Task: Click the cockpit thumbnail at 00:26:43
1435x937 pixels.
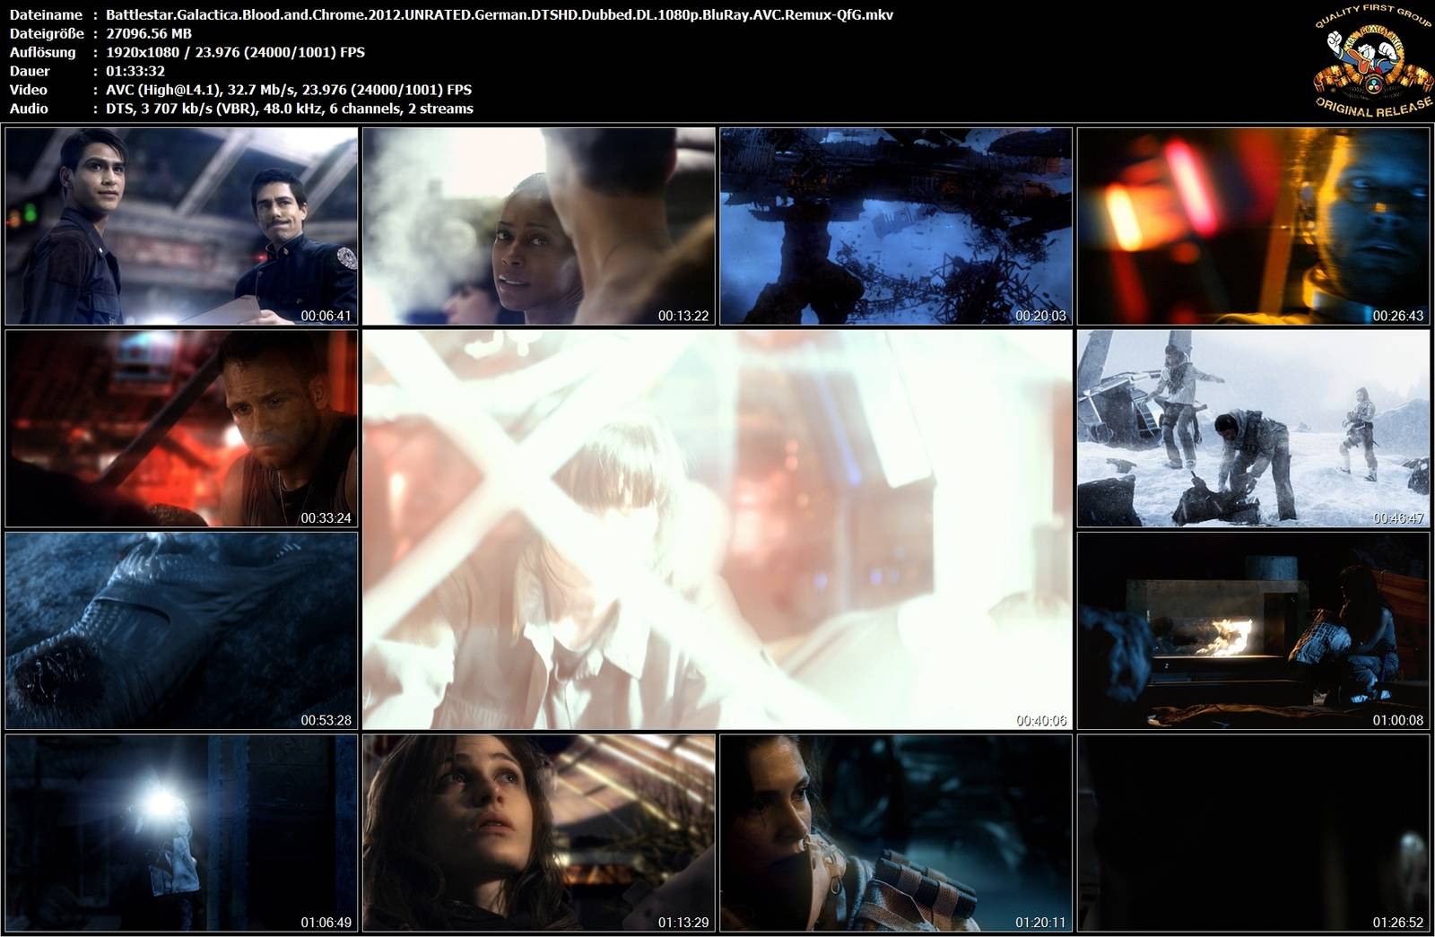Action: (1253, 226)
